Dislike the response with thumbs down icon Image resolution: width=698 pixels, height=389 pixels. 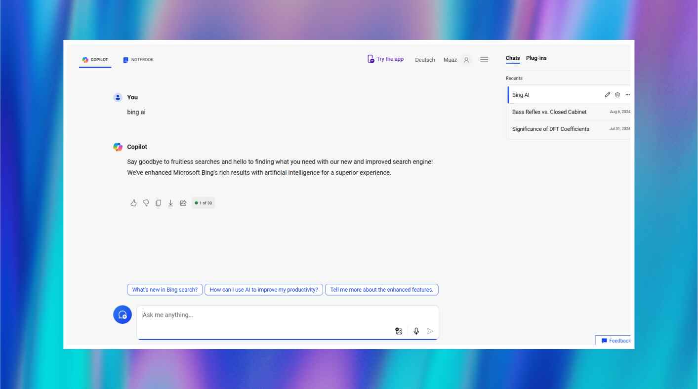pos(146,203)
